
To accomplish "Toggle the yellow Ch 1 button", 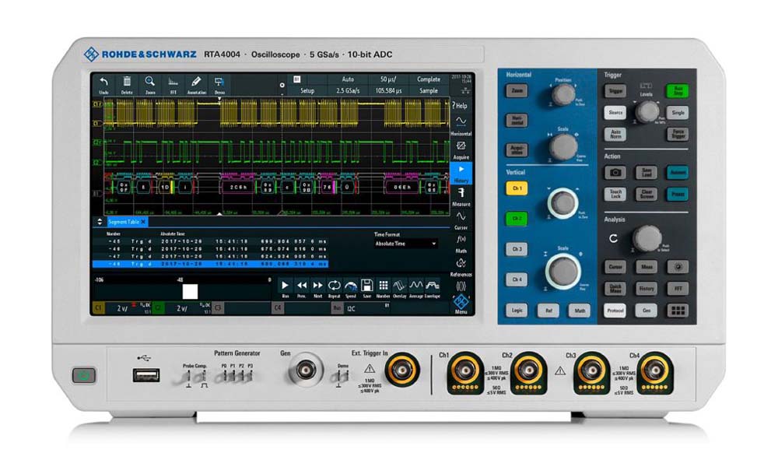I will (x=515, y=189).
